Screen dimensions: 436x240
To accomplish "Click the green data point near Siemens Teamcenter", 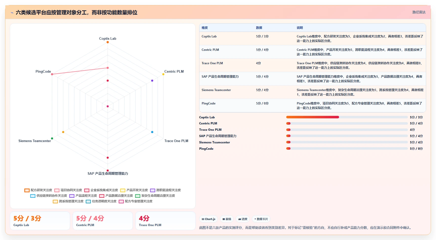I will click(52, 138).
